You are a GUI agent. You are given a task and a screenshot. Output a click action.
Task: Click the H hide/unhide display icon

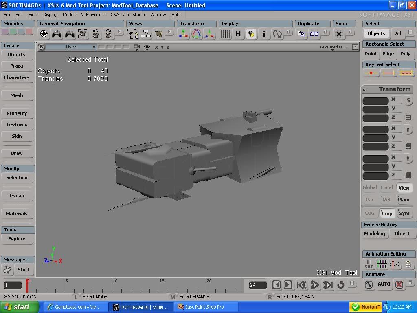tap(238, 34)
